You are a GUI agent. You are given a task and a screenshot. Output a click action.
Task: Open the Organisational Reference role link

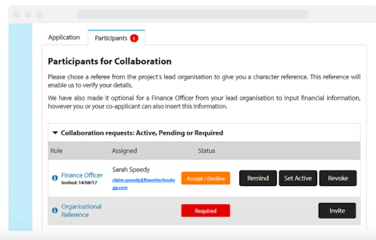(x=81, y=211)
